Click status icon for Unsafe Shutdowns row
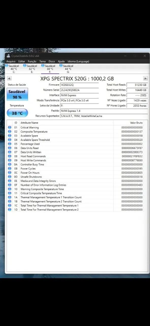 tap(10, 177)
